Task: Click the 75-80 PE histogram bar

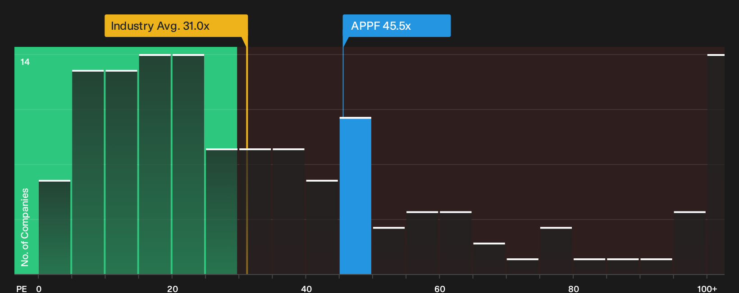Action: click(556, 251)
